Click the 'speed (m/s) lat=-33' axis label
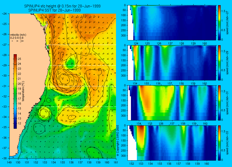 coord(227,143)
